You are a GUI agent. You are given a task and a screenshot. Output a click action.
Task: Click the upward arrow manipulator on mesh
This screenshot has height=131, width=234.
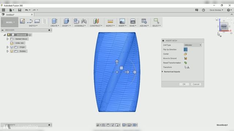[x=117, y=62]
